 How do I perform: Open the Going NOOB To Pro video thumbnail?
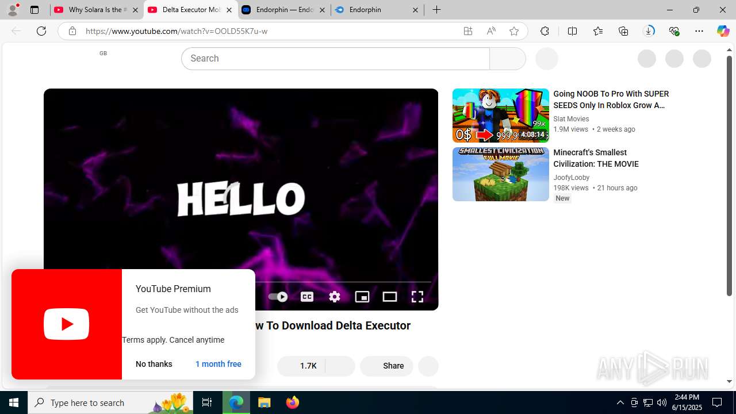click(x=501, y=116)
